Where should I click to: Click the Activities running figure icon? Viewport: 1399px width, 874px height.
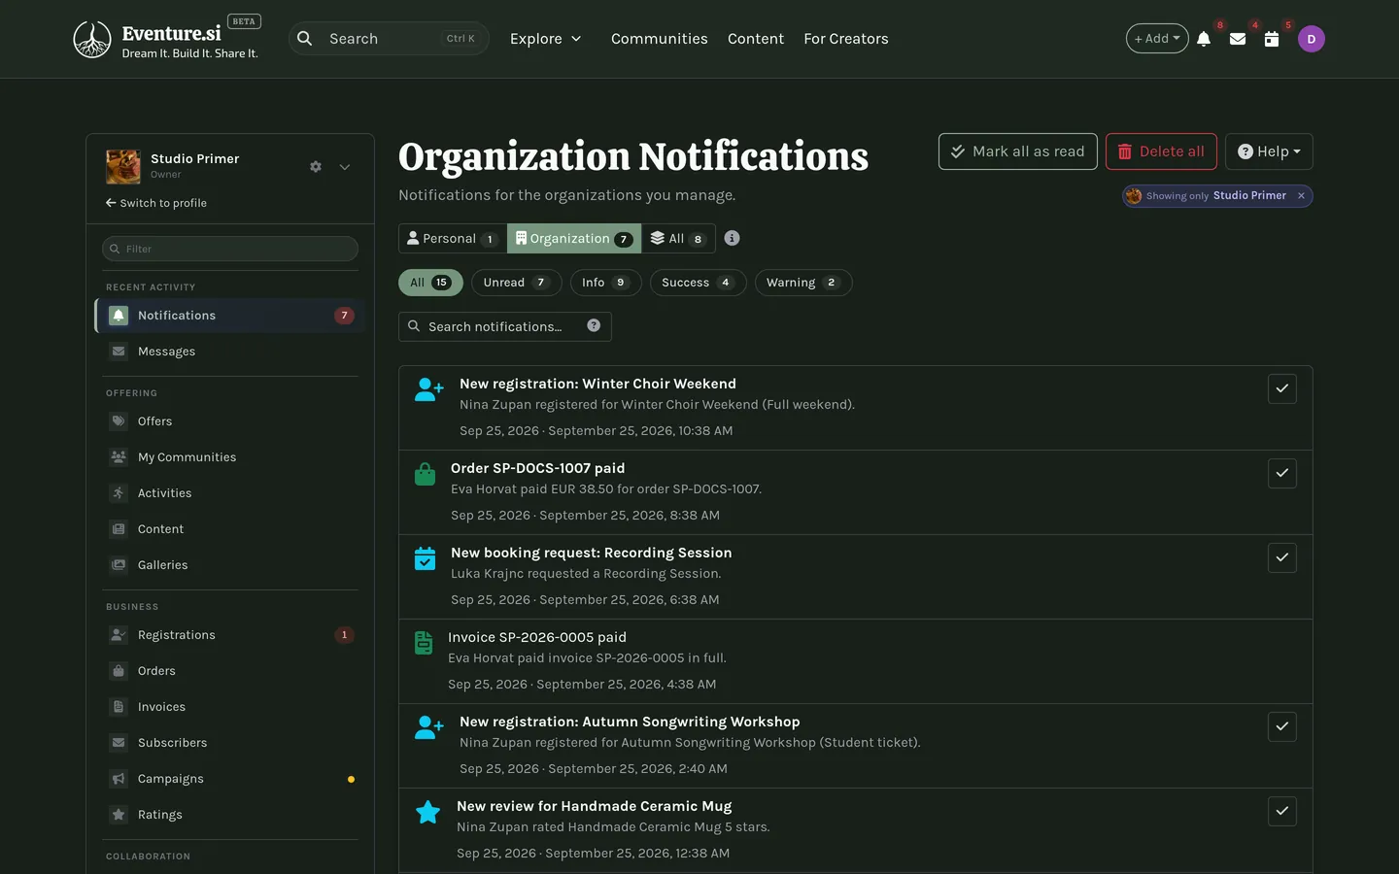[119, 493]
